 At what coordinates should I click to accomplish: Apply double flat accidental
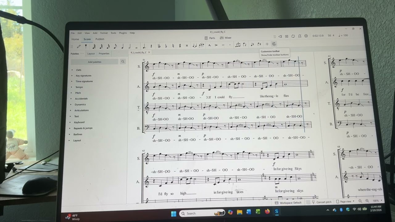159,46
